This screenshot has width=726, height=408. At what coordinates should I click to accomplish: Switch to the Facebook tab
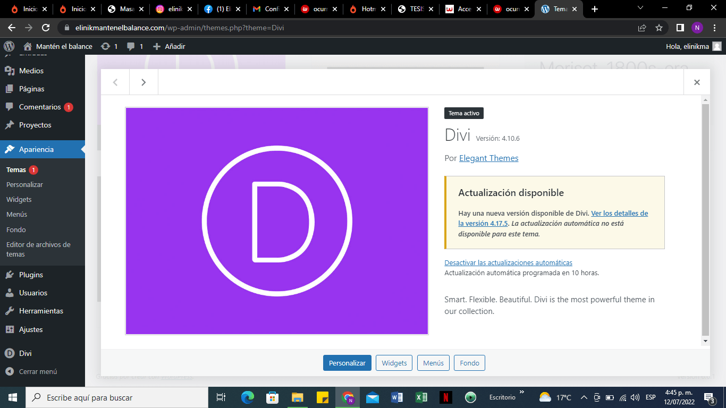coord(222,9)
